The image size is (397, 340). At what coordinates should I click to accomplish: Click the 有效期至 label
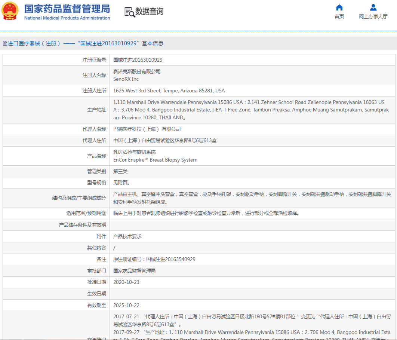(x=97, y=306)
